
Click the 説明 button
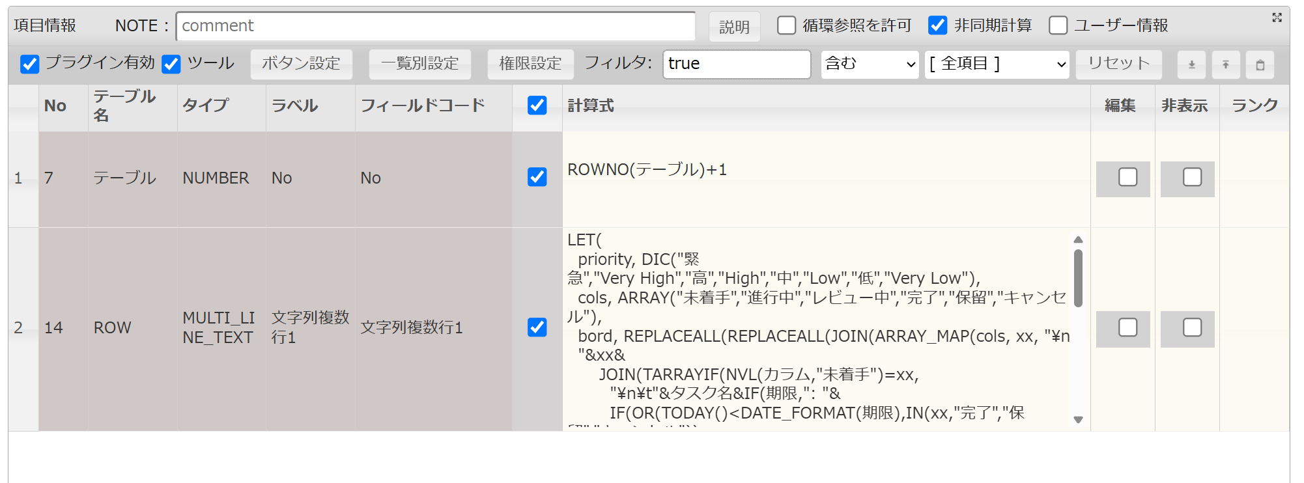tap(735, 27)
